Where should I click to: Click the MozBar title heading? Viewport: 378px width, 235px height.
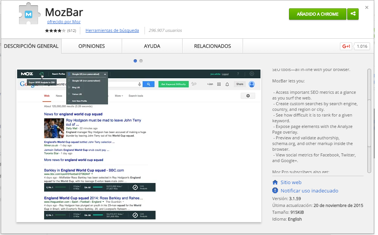(x=64, y=12)
